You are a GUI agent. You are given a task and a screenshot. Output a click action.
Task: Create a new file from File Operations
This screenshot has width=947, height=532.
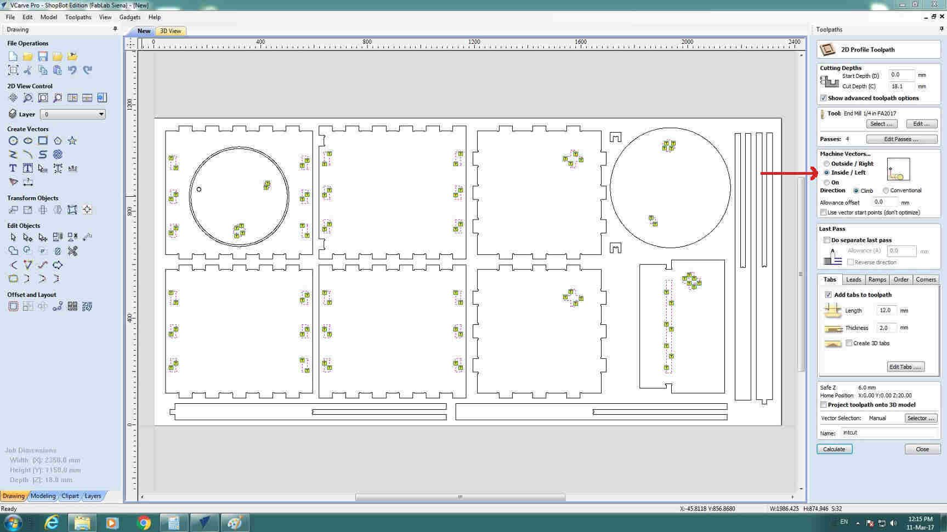(13, 56)
